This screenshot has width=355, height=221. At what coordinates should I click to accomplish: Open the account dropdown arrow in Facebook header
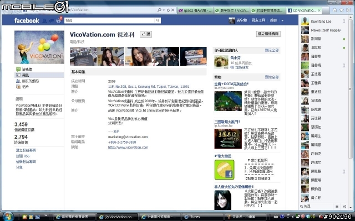(282, 20)
